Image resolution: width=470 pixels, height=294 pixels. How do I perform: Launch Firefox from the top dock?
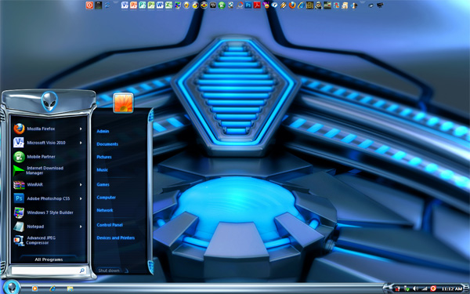[292, 5]
